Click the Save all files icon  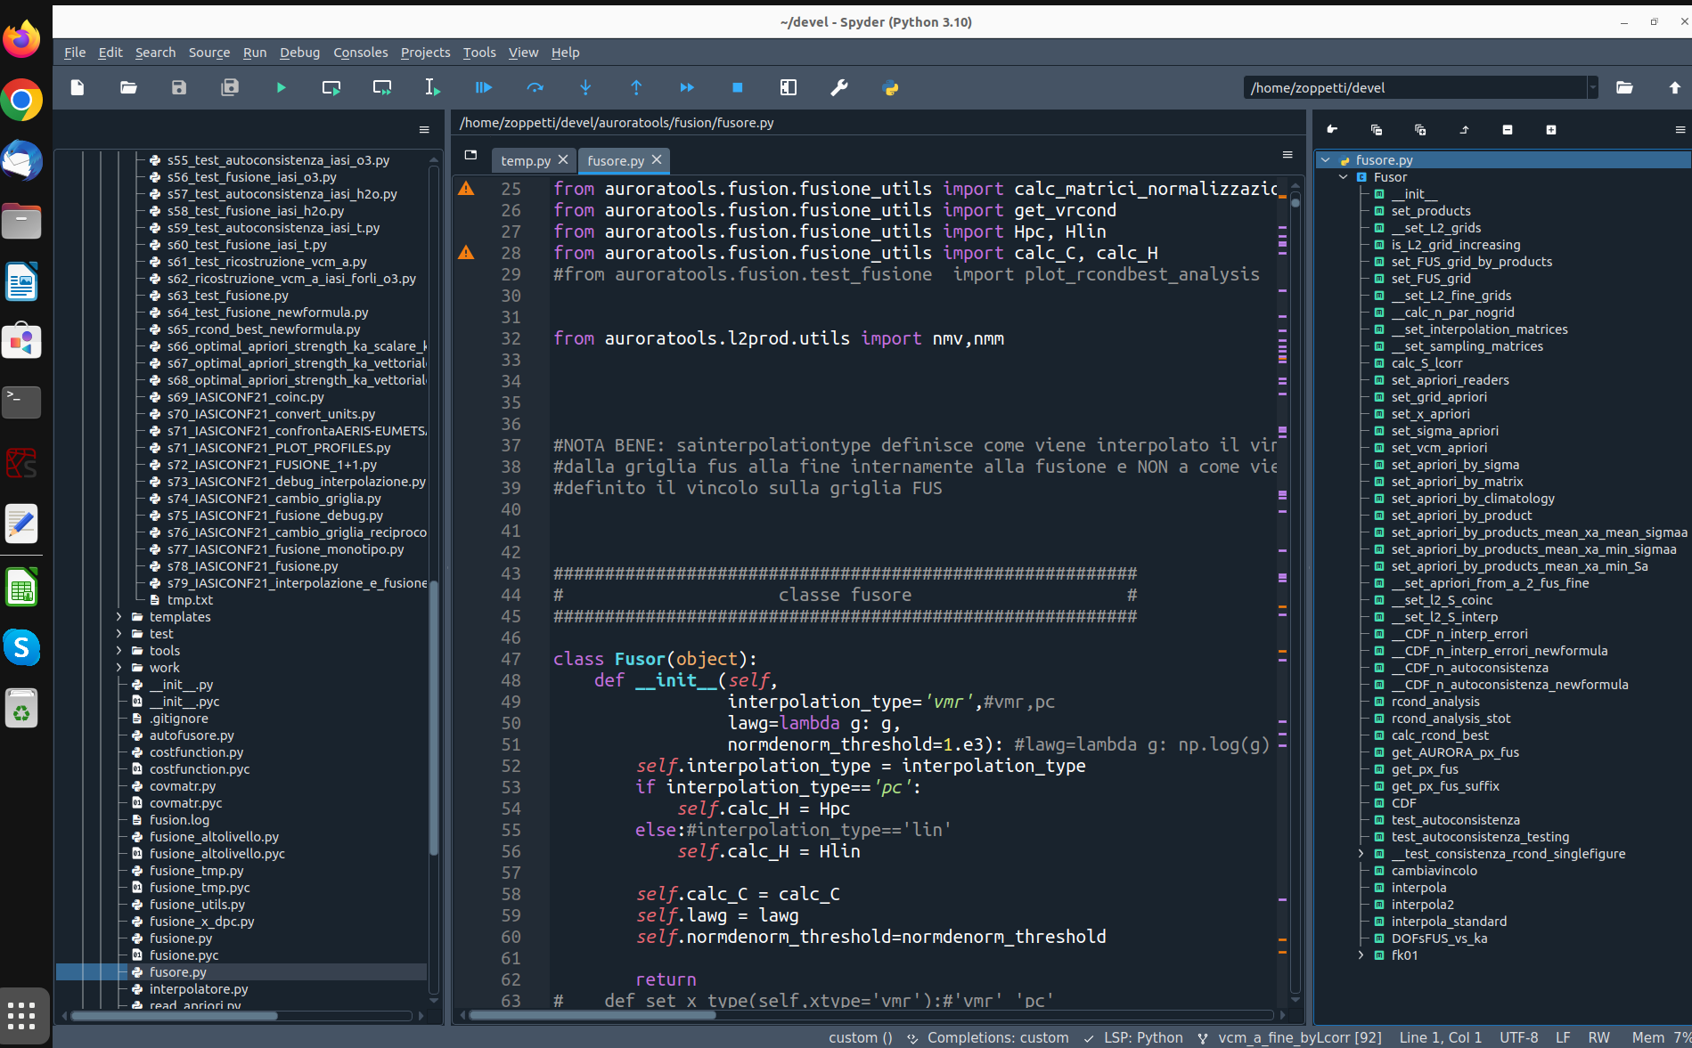click(230, 87)
